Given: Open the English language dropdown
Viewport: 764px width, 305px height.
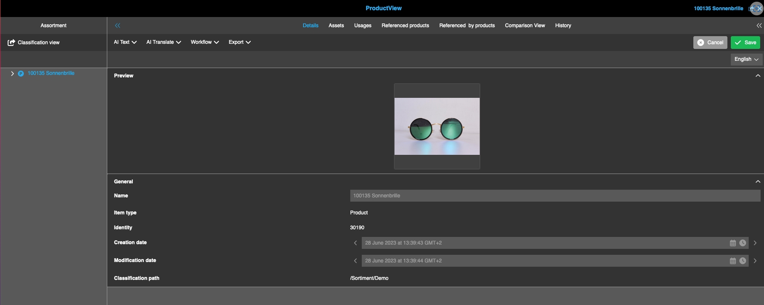Looking at the screenshot, I should [746, 59].
